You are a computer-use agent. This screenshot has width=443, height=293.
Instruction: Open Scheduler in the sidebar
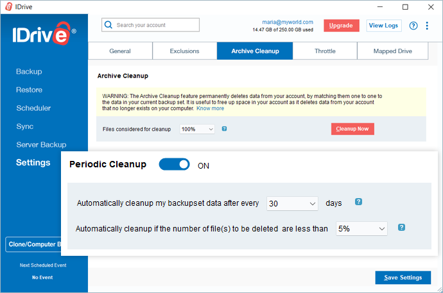point(33,108)
